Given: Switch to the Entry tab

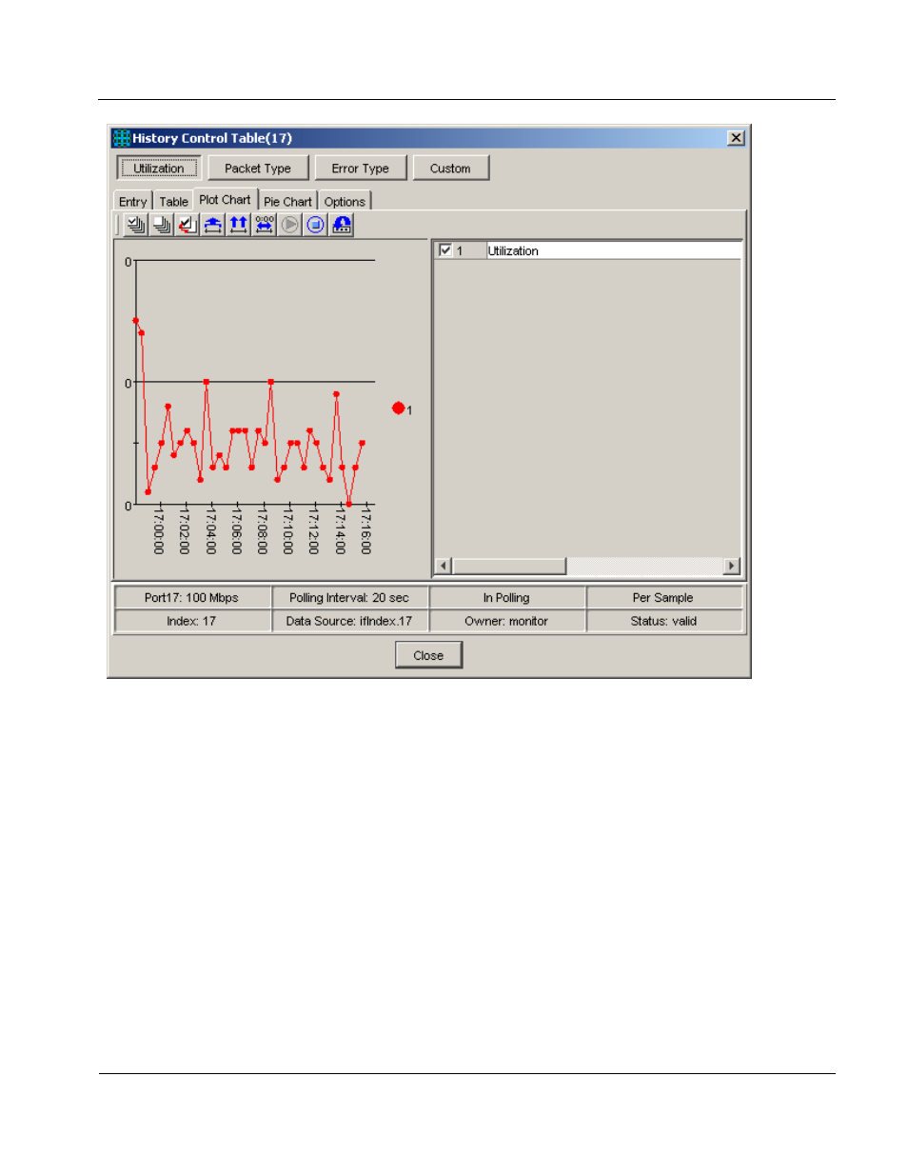Looking at the screenshot, I should [x=133, y=202].
